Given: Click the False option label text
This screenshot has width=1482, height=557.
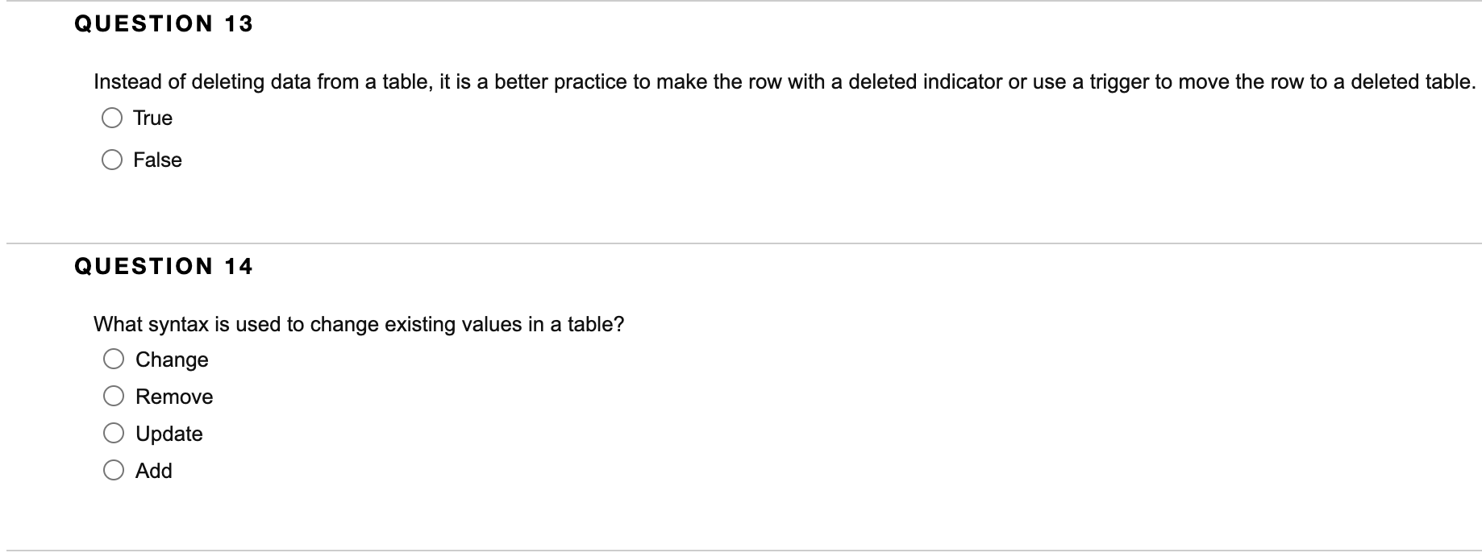Looking at the screenshot, I should [x=158, y=160].
